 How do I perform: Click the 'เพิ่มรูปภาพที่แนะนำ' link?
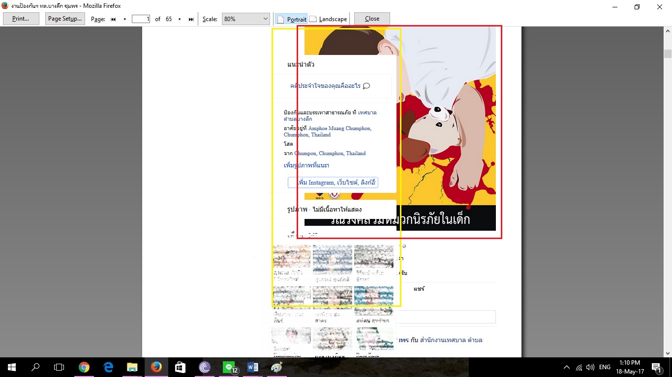pos(306,165)
